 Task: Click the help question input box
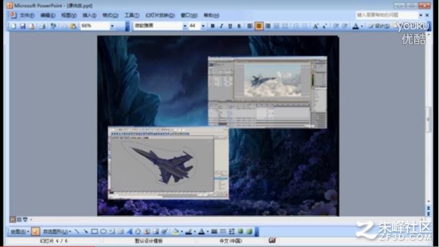click(x=387, y=15)
